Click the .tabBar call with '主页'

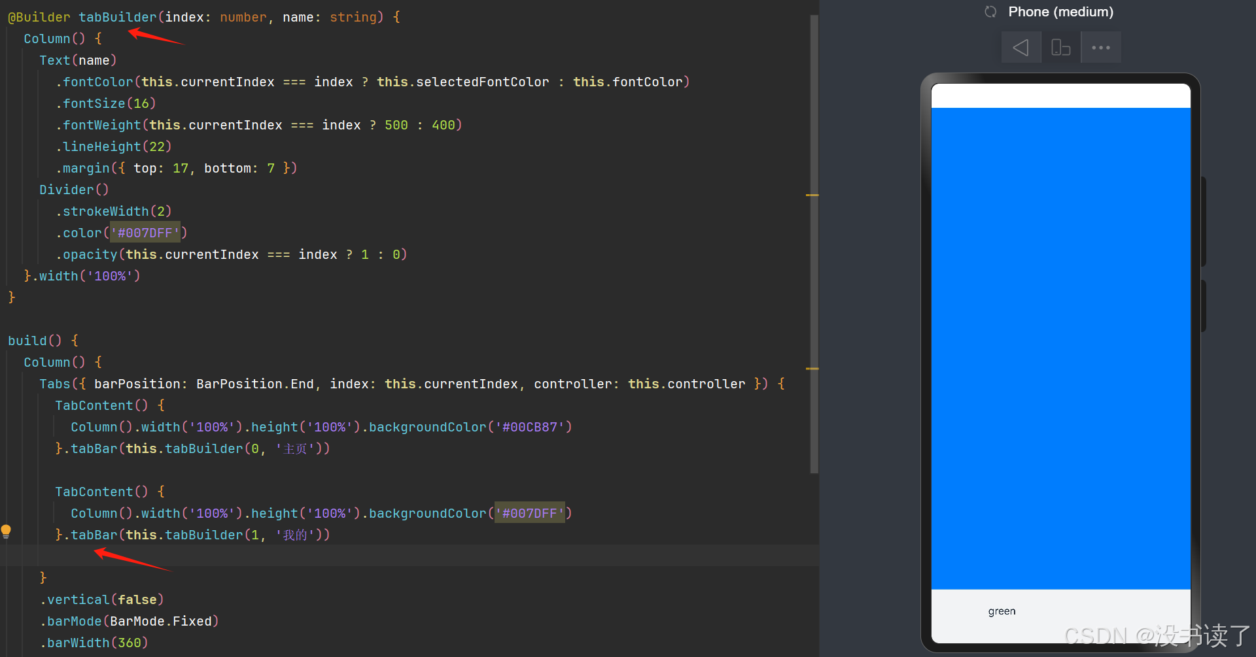tap(192, 448)
